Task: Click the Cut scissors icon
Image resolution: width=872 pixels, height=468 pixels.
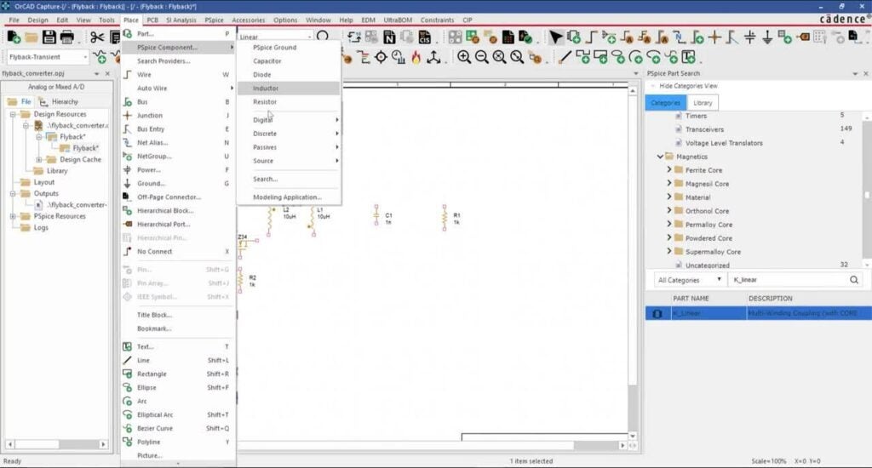Action: [97, 37]
